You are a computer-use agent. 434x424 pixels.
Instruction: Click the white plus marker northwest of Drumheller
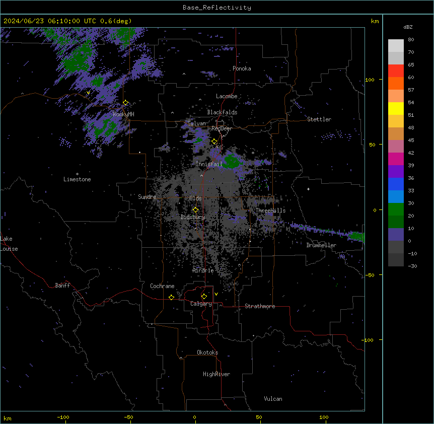coord(308,189)
